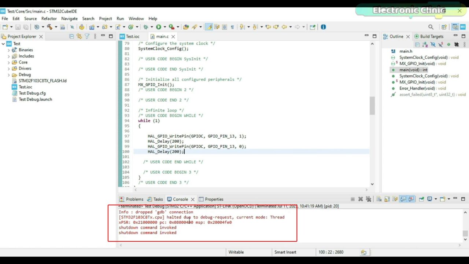Image resolution: width=469 pixels, height=264 pixels.
Task: Switch to the Device Configuration MX perspective
Action: [463, 27]
